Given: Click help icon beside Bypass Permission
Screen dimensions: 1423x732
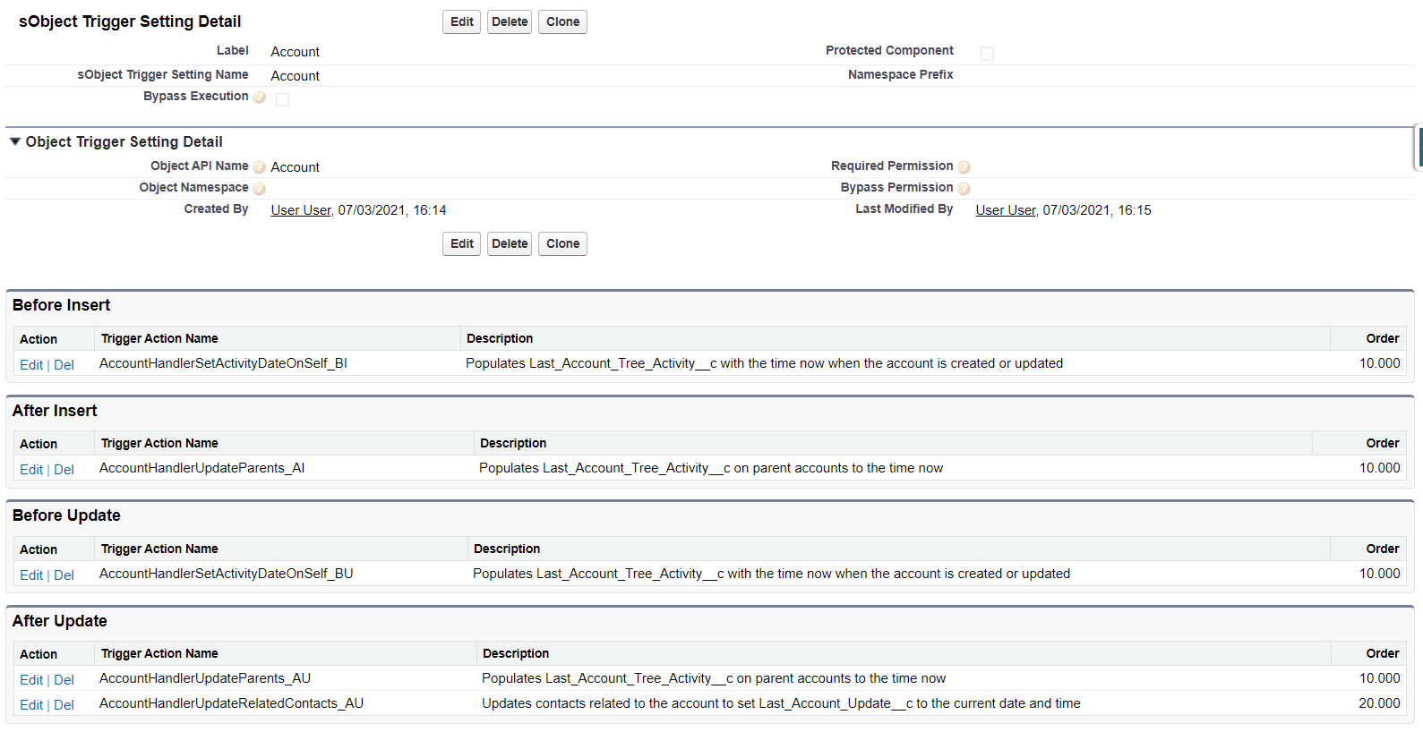Looking at the screenshot, I should pos(964,189).
